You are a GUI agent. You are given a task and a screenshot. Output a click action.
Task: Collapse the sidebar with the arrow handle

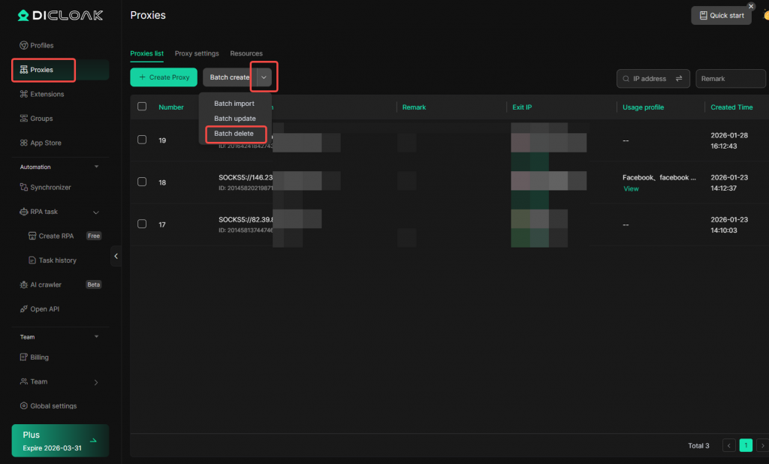point(116,256)
